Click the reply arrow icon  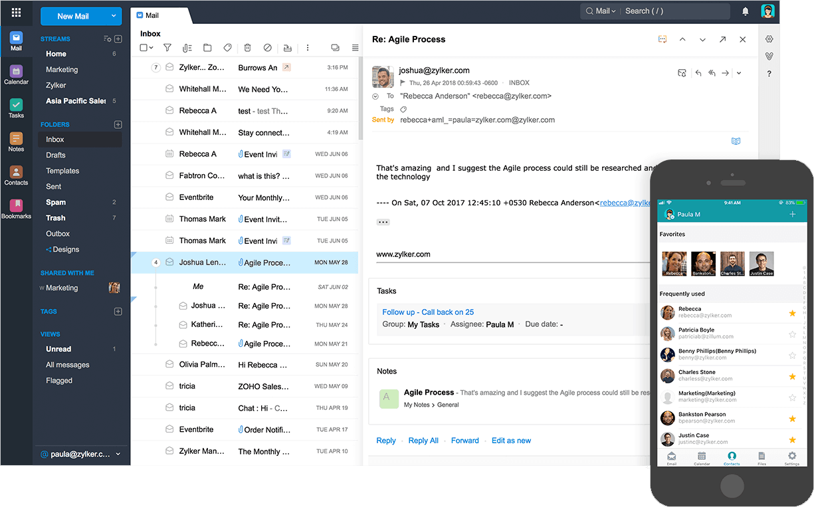[x=698, y=73]
